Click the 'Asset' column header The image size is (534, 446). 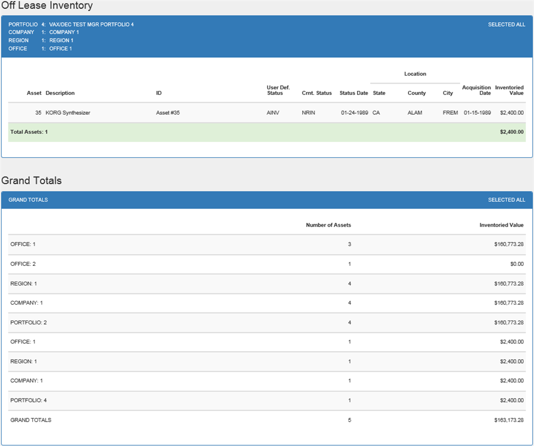coord(34,93)
